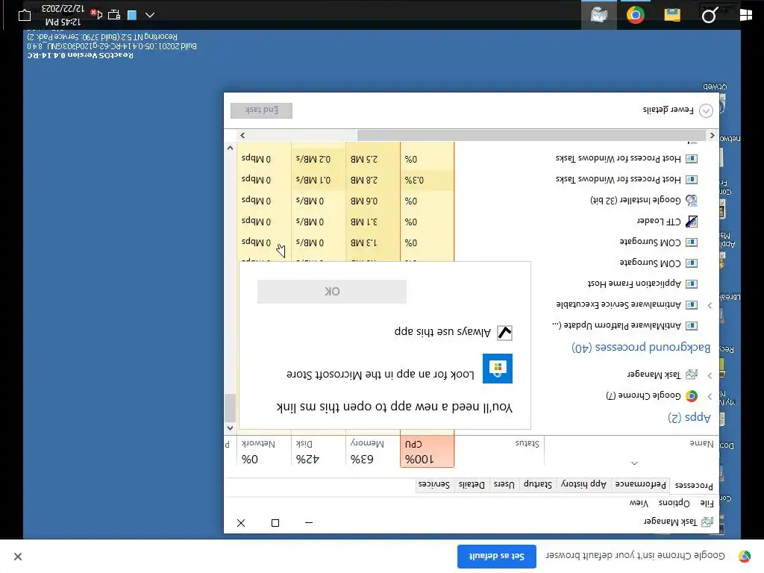The height and width of the screenshot is (573, 764).
Task: Click the Task Manager title bar icon
Action: click(707, 522)
